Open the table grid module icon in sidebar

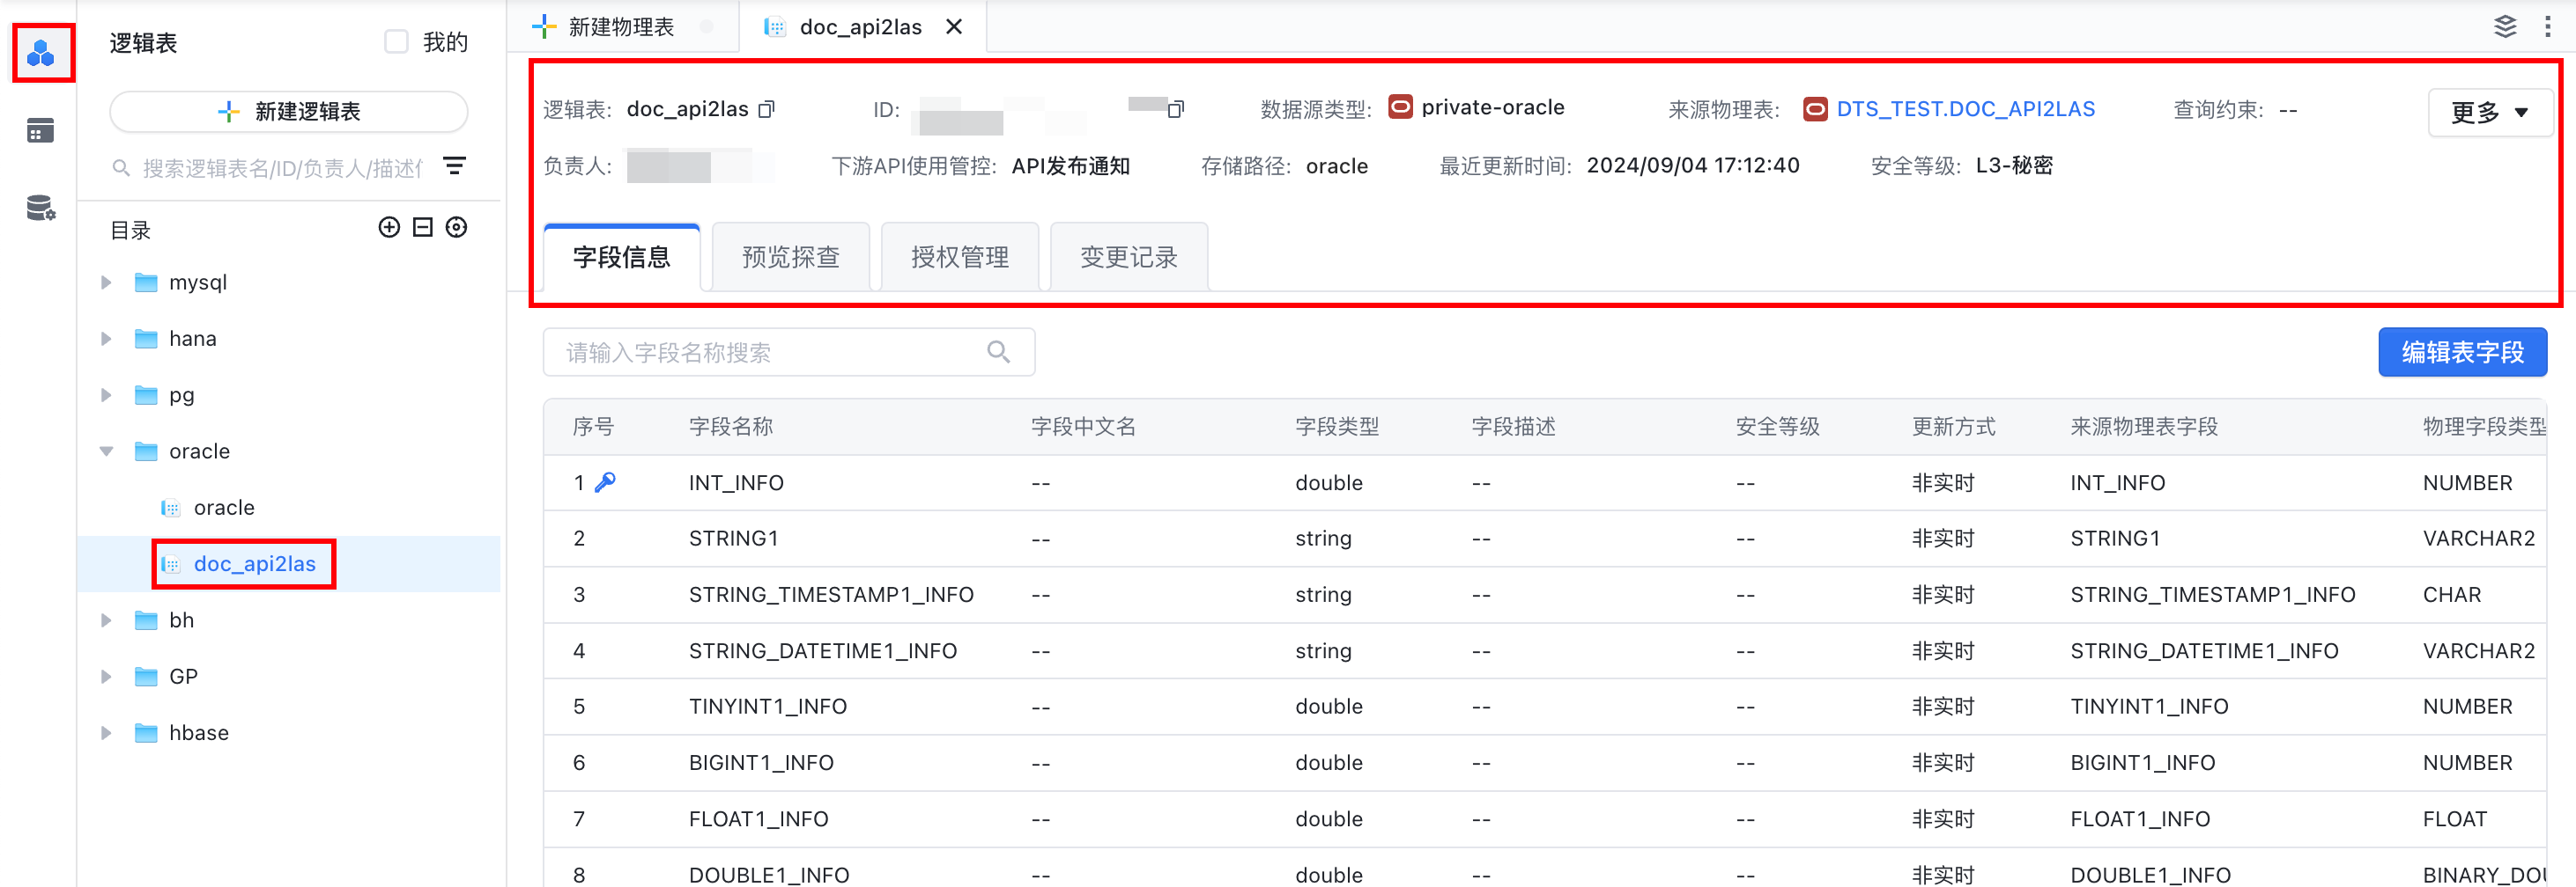(41, 131)
